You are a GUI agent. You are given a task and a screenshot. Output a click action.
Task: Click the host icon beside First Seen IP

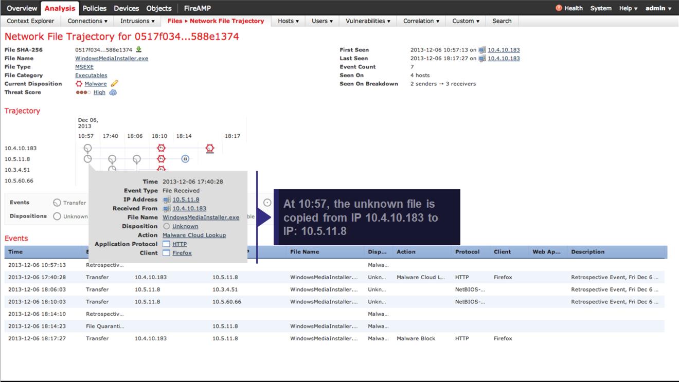482,50
